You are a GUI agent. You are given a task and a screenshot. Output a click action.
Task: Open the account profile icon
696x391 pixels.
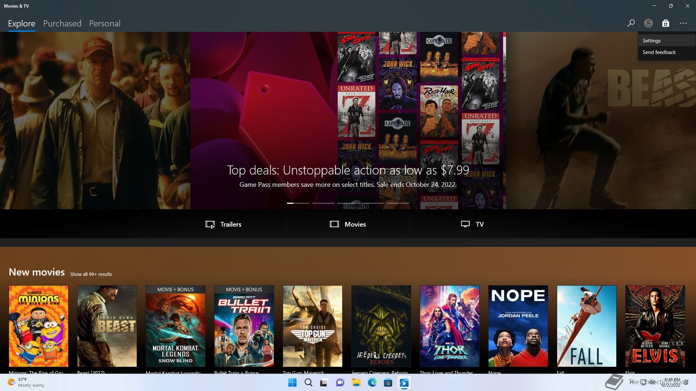(648, 23)
